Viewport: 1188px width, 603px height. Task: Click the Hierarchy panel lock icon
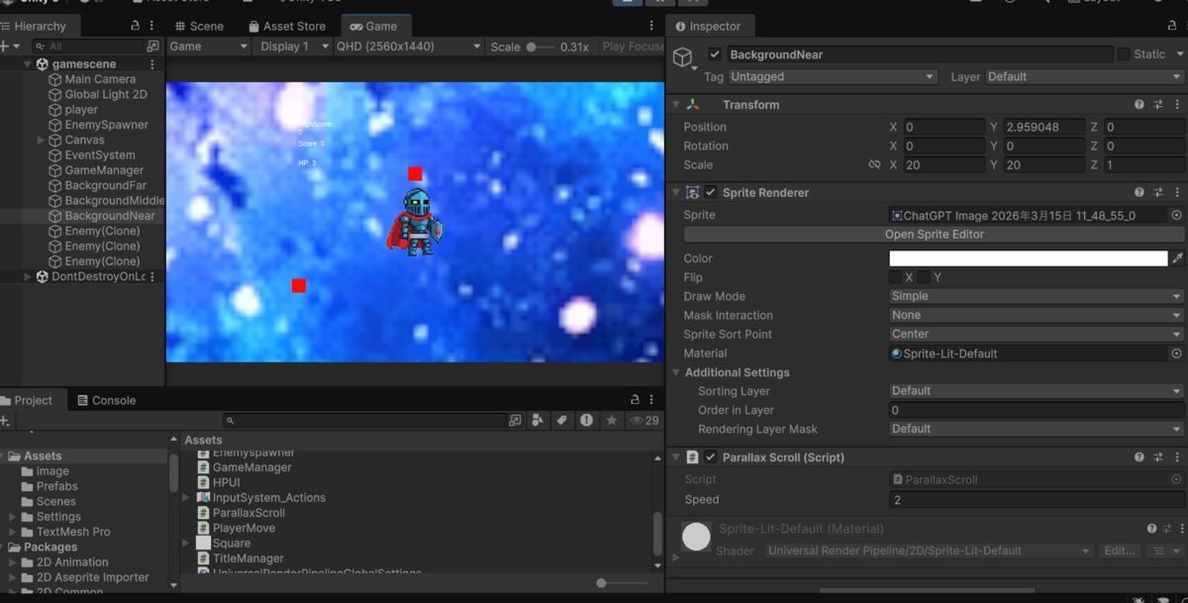(136, 26)
